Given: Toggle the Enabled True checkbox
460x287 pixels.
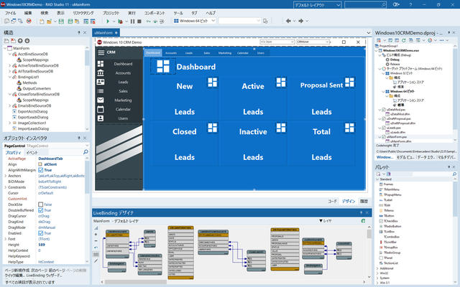Looking at the screenshot, I should (x=40, y=233).
